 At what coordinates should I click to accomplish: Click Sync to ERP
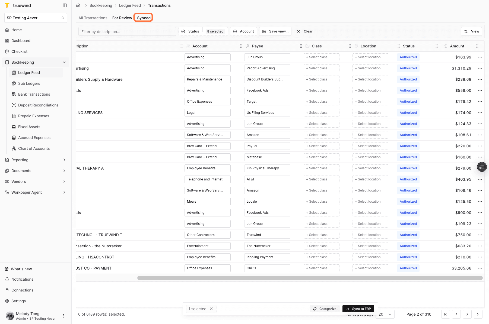(358, 309)
